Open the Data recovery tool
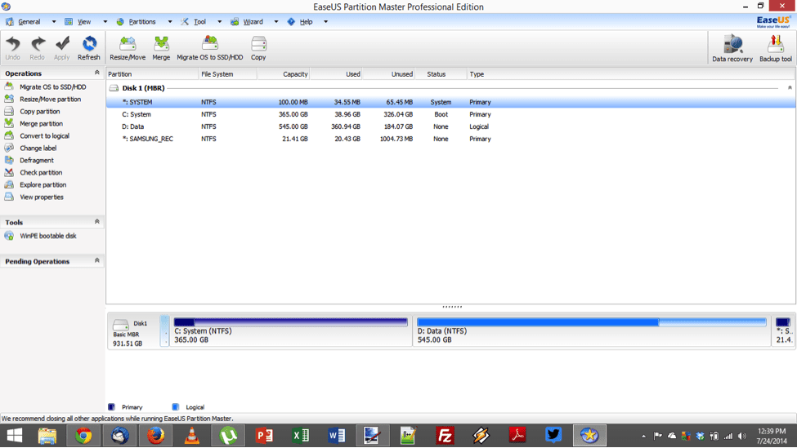 pos(732,49)
